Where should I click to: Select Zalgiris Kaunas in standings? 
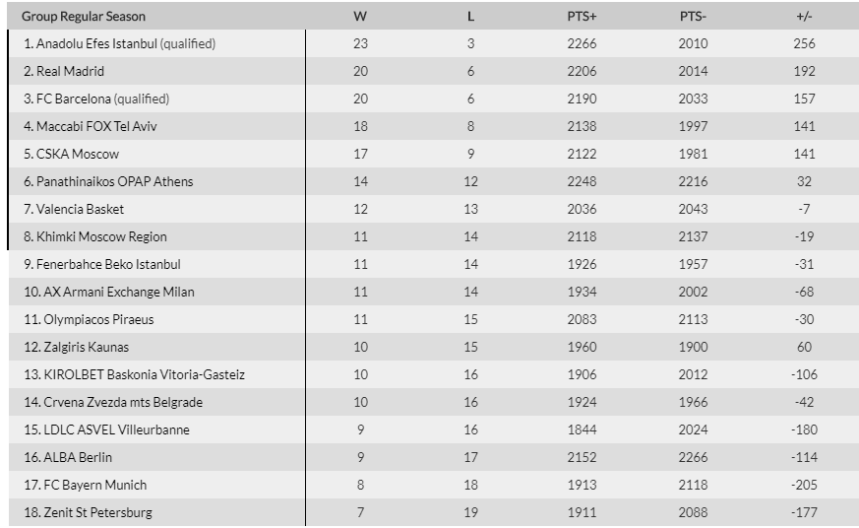[x=86, y=347]
